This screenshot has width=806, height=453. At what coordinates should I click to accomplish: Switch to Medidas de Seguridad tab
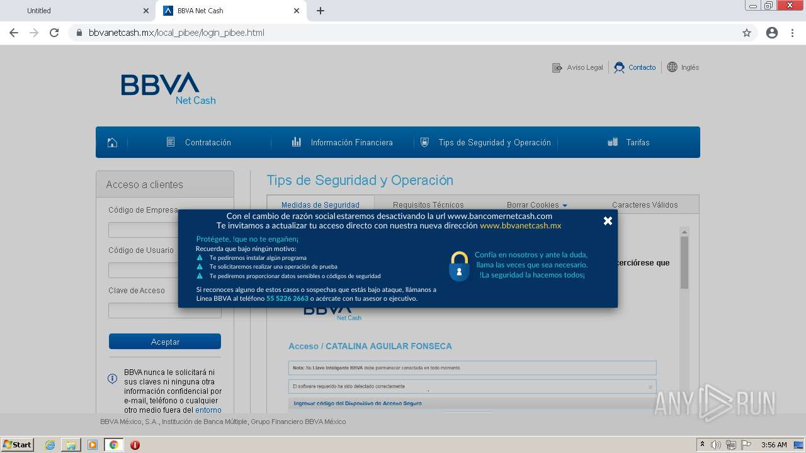coord(321,205)
